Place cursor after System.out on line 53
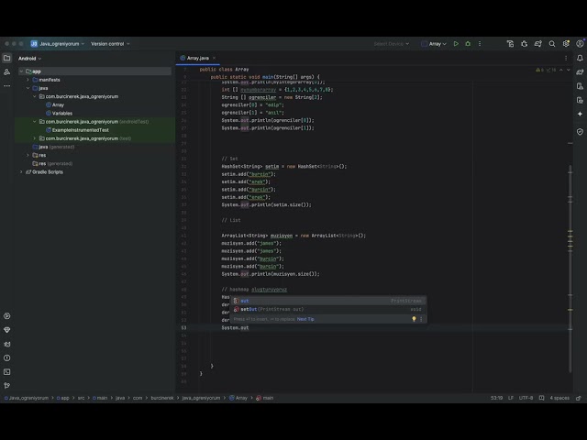Image resolution: width=587 pixels, height=440 pixels. [x=249, y=328]
